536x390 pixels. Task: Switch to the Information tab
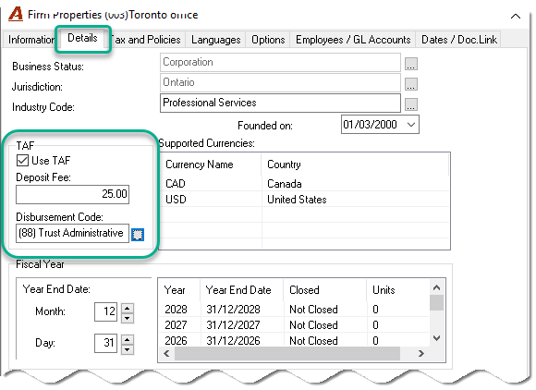(30, 40)
